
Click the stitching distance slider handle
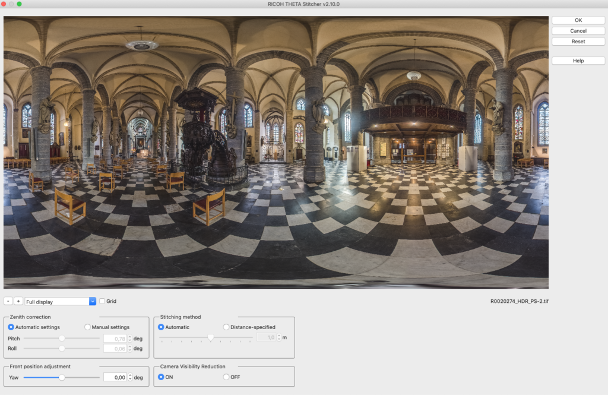pyautogui.click(x=211, y=337)
